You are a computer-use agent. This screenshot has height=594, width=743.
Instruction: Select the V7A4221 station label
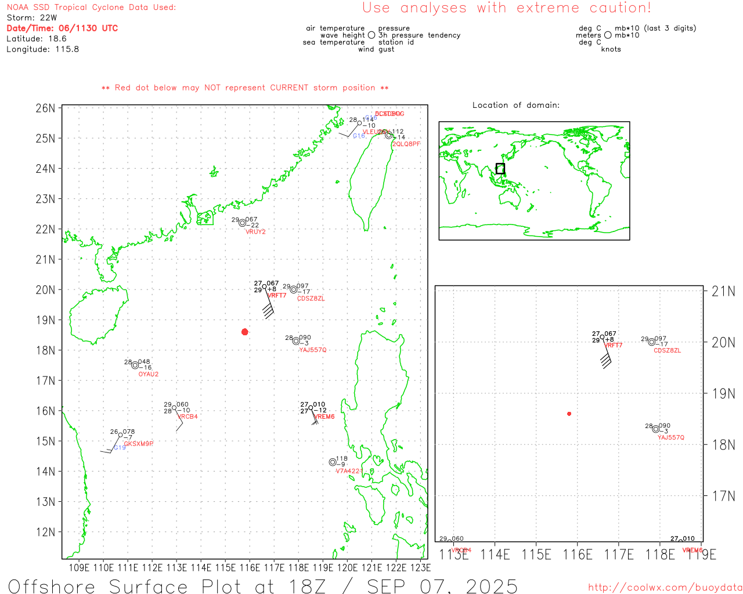(349, 472)
